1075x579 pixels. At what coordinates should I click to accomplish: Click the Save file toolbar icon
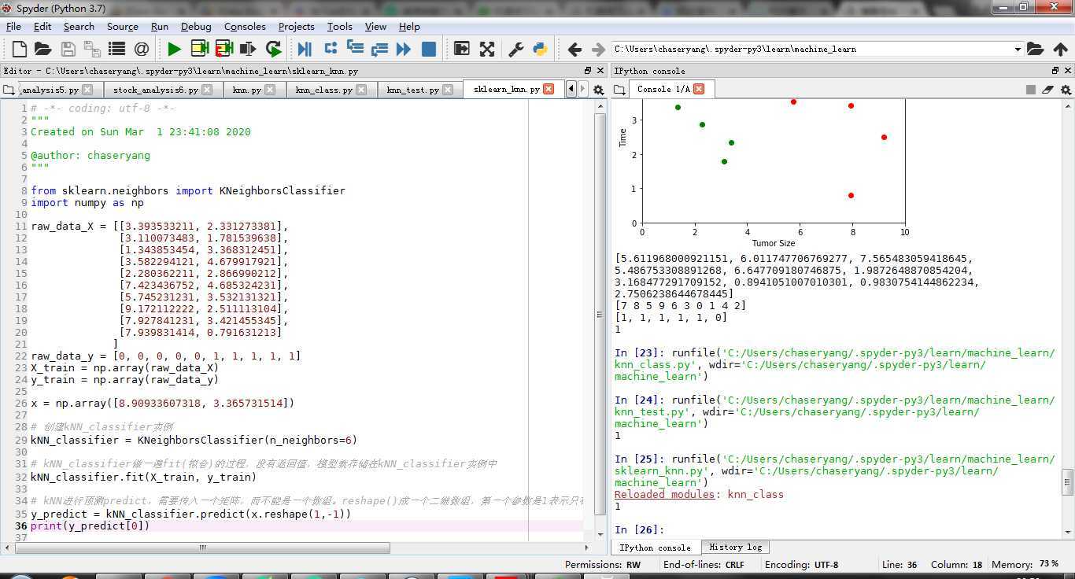68,49
